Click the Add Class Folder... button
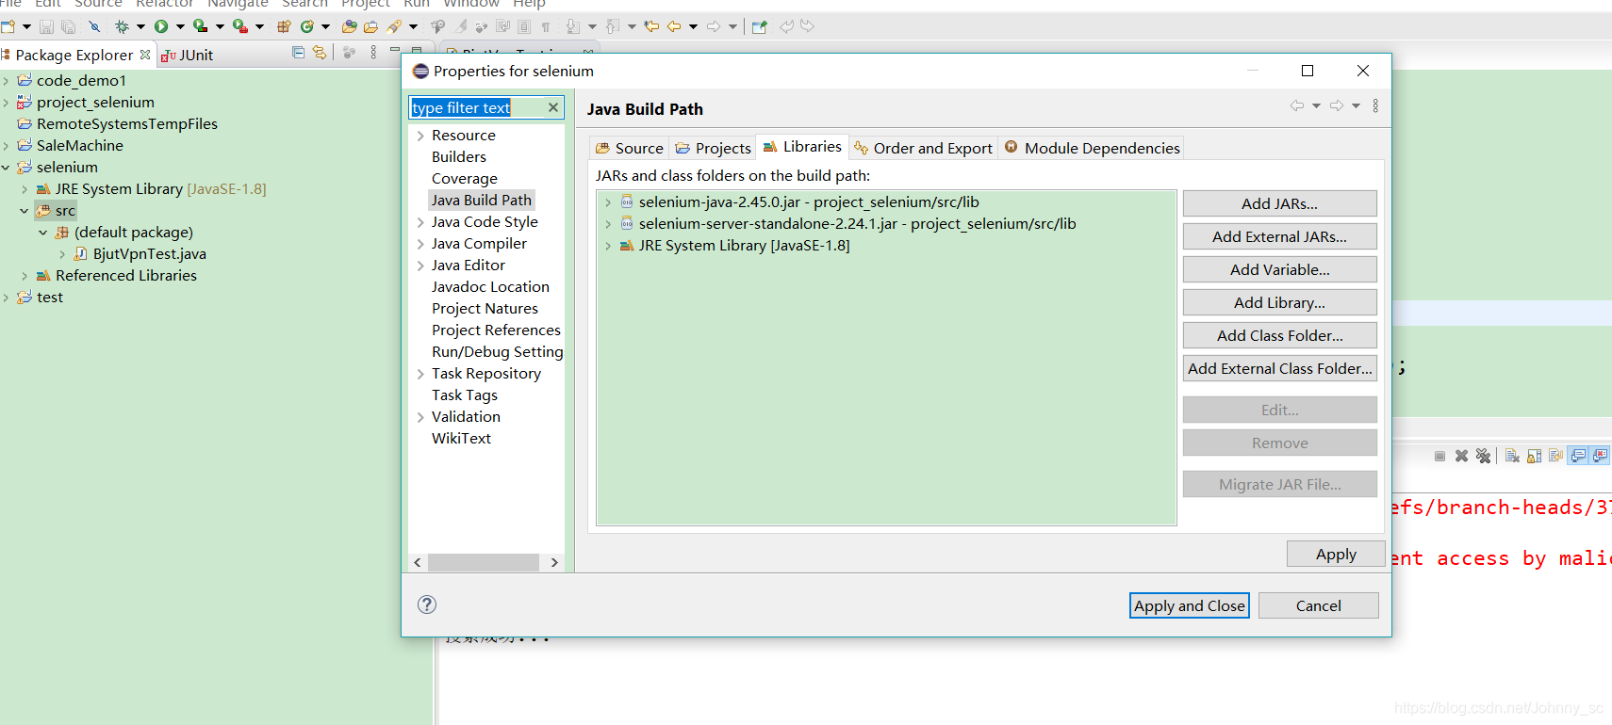The height and width of the screenshot is (725, 1612). point(1279,335)
